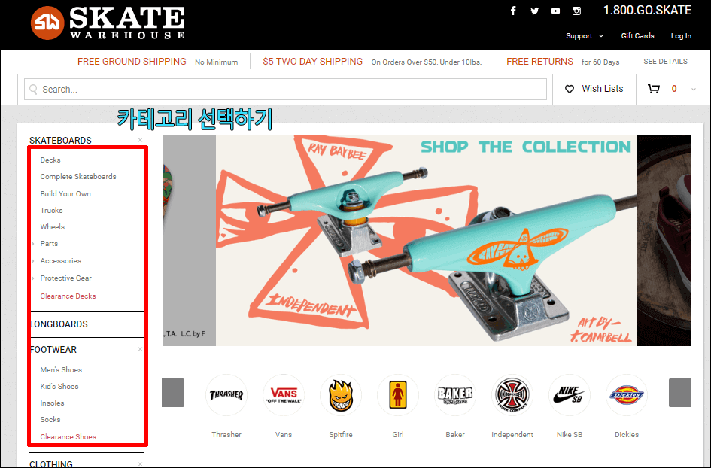This screenshot has width=711, height=468.
Task: Click the Independent Truck Company logo
Action: coord(512,395)
